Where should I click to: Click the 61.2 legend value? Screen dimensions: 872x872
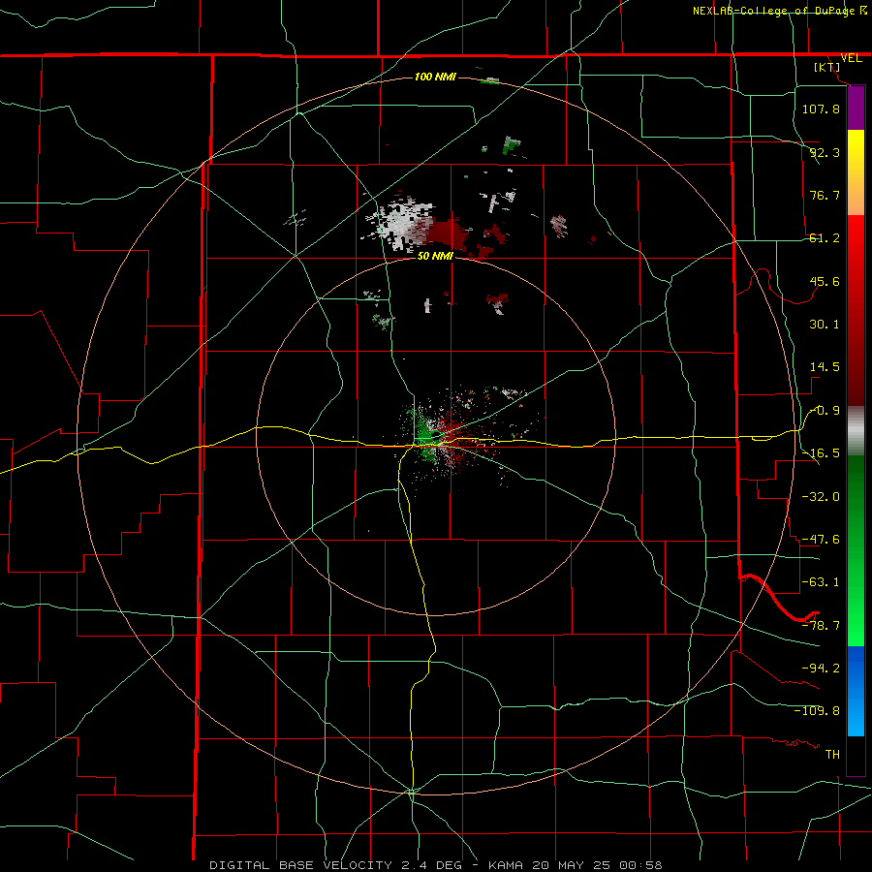[825, 238]
